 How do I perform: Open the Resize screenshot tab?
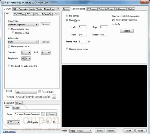point(16,108)
